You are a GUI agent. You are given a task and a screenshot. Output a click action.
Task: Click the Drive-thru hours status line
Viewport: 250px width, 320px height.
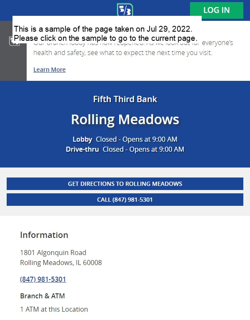tap(125, 149)
